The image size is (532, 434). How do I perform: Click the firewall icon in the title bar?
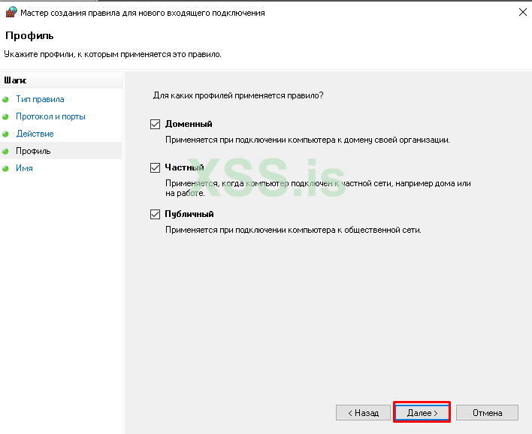click(x=10, y=12)
